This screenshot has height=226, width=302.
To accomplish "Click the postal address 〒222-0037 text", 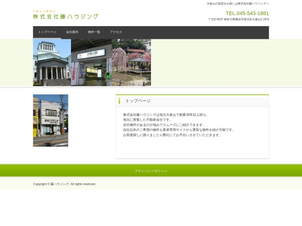I will click(x=239, y=19).
